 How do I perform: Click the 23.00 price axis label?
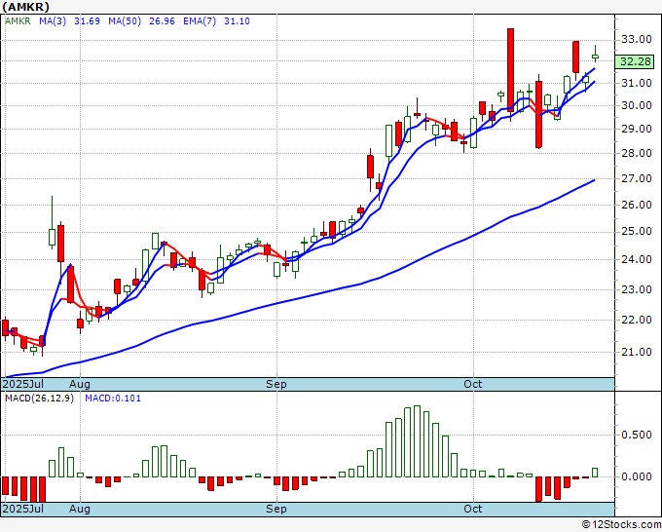click(x=637, y=290)
